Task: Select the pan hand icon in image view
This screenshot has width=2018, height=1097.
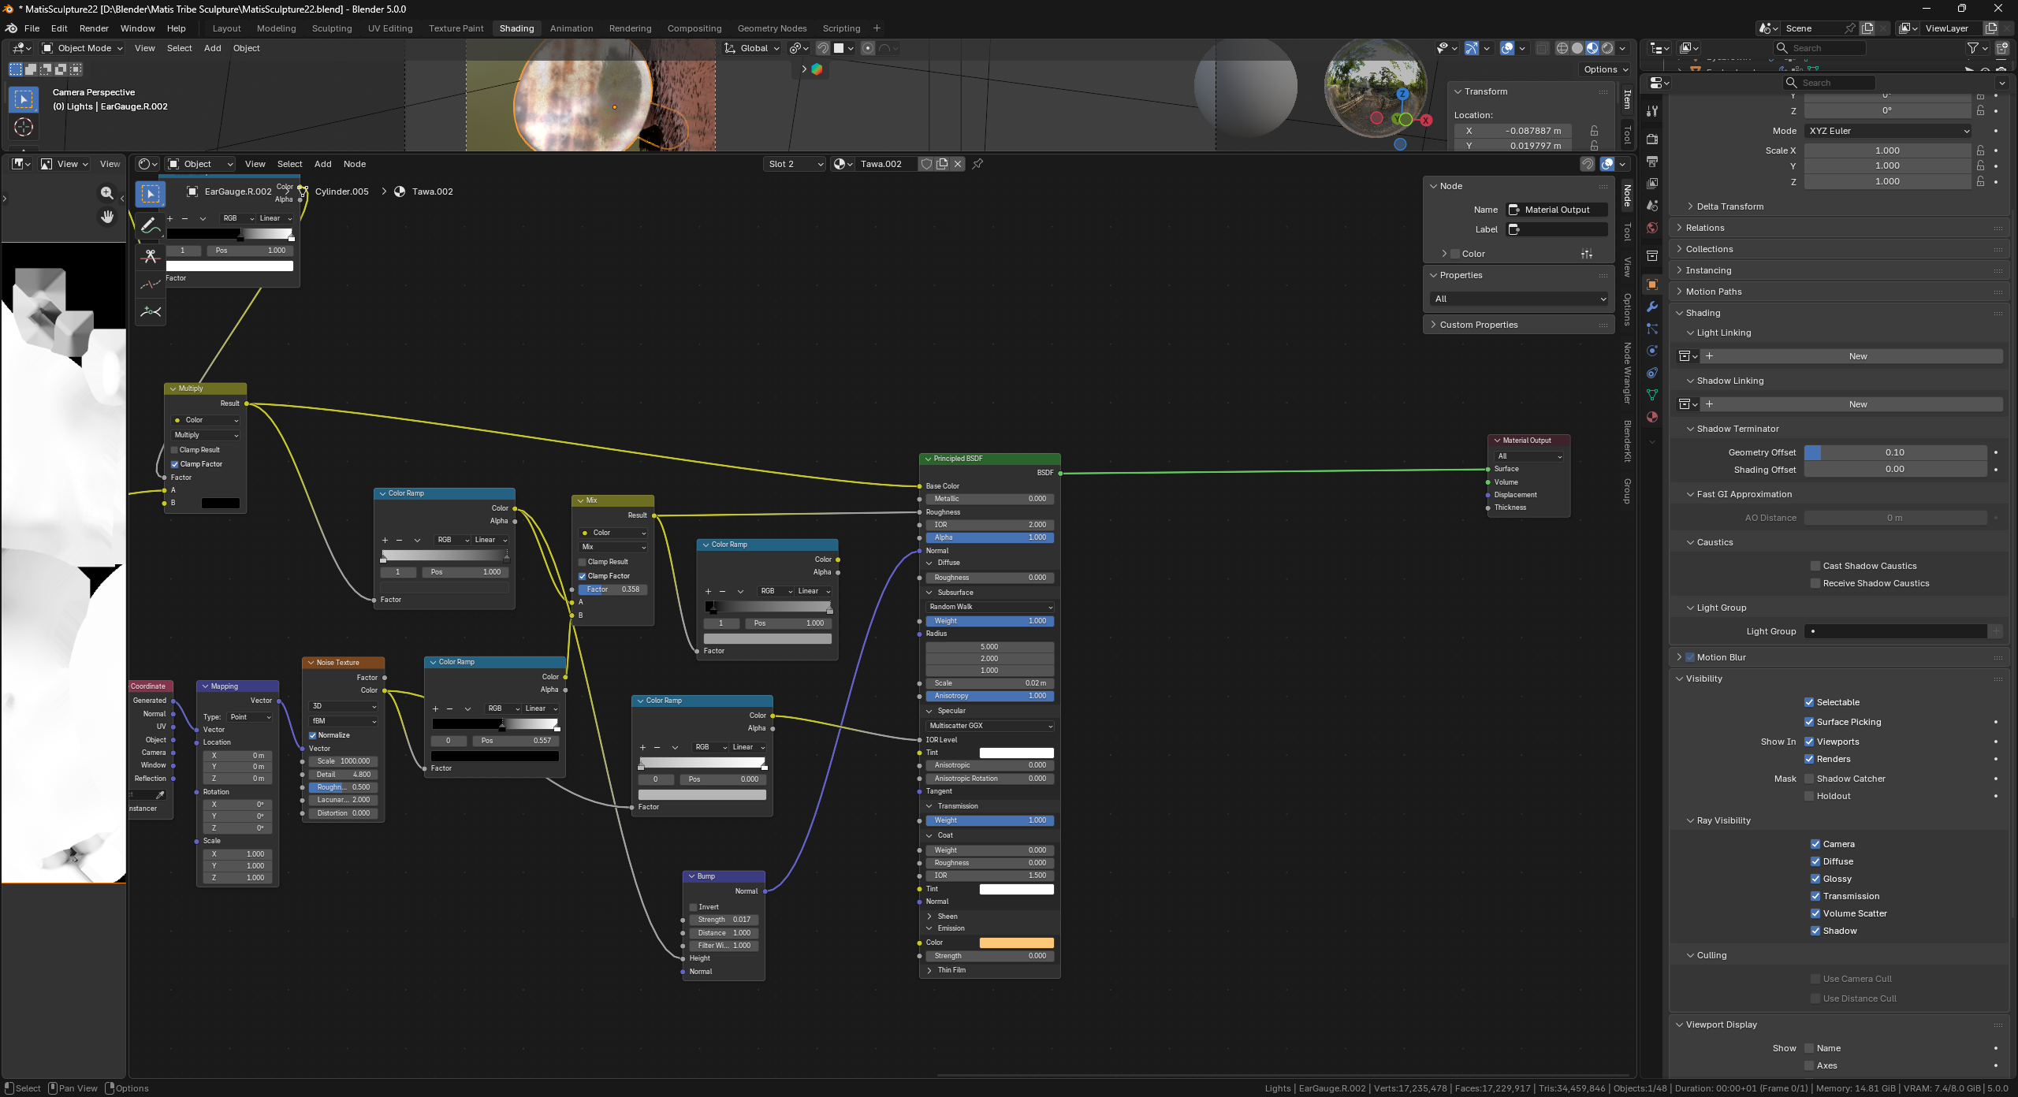Action: (107, 217)
